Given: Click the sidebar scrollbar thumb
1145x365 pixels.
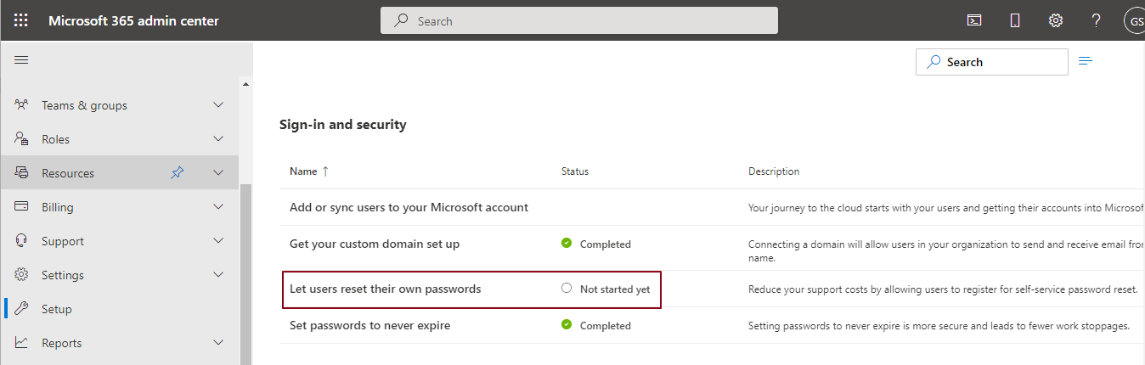Looking at the screenshot, I should point(246,273).
